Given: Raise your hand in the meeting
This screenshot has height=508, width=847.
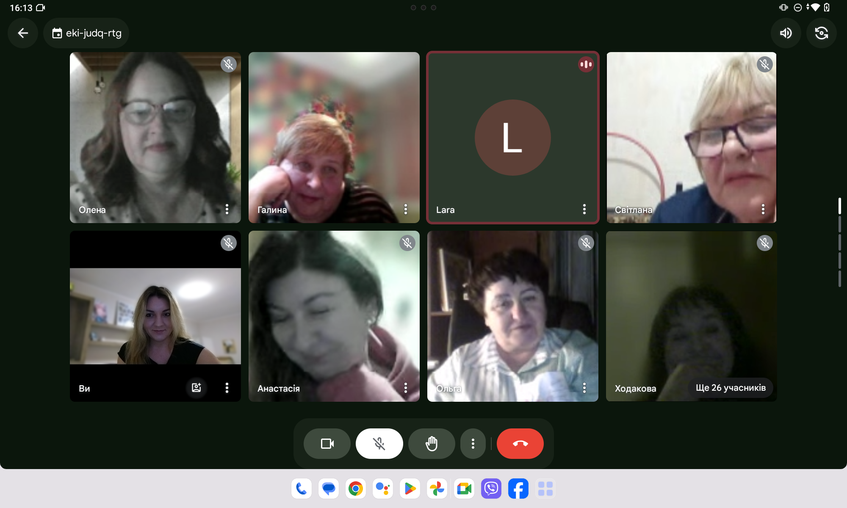Looking at the screenshot, I should click(431, 444).
